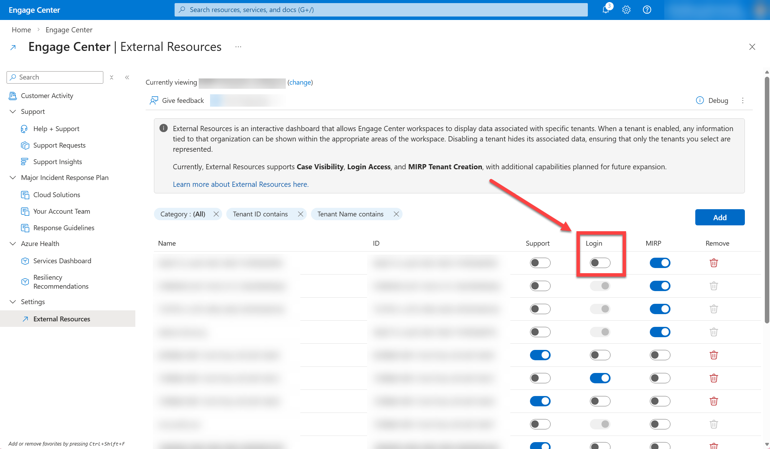Disable Support in the seventh tenant row

click(540, 401)
